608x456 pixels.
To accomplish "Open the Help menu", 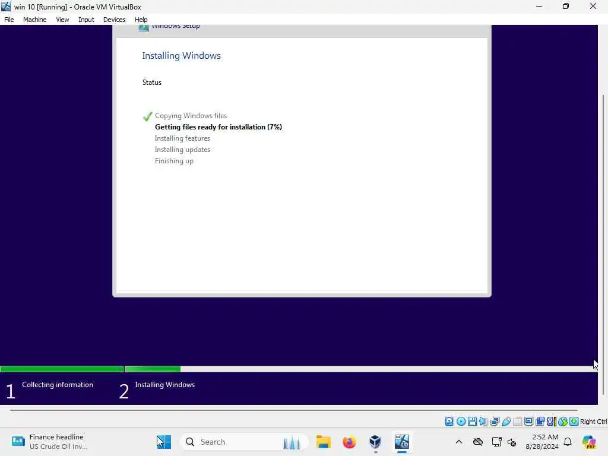I will pyautogui.click(x=141, y=20).
